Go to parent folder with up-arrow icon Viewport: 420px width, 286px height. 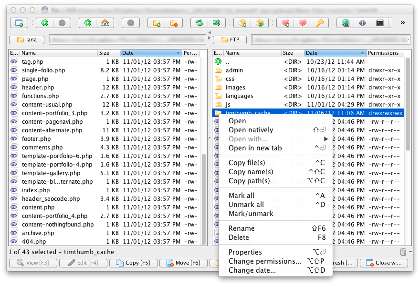(88, 23)
